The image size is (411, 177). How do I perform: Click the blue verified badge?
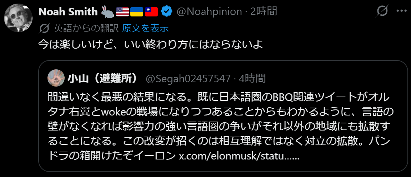[x=166, y=12]
